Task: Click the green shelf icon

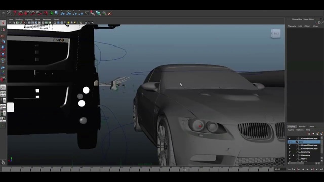Action: point(51,13)
